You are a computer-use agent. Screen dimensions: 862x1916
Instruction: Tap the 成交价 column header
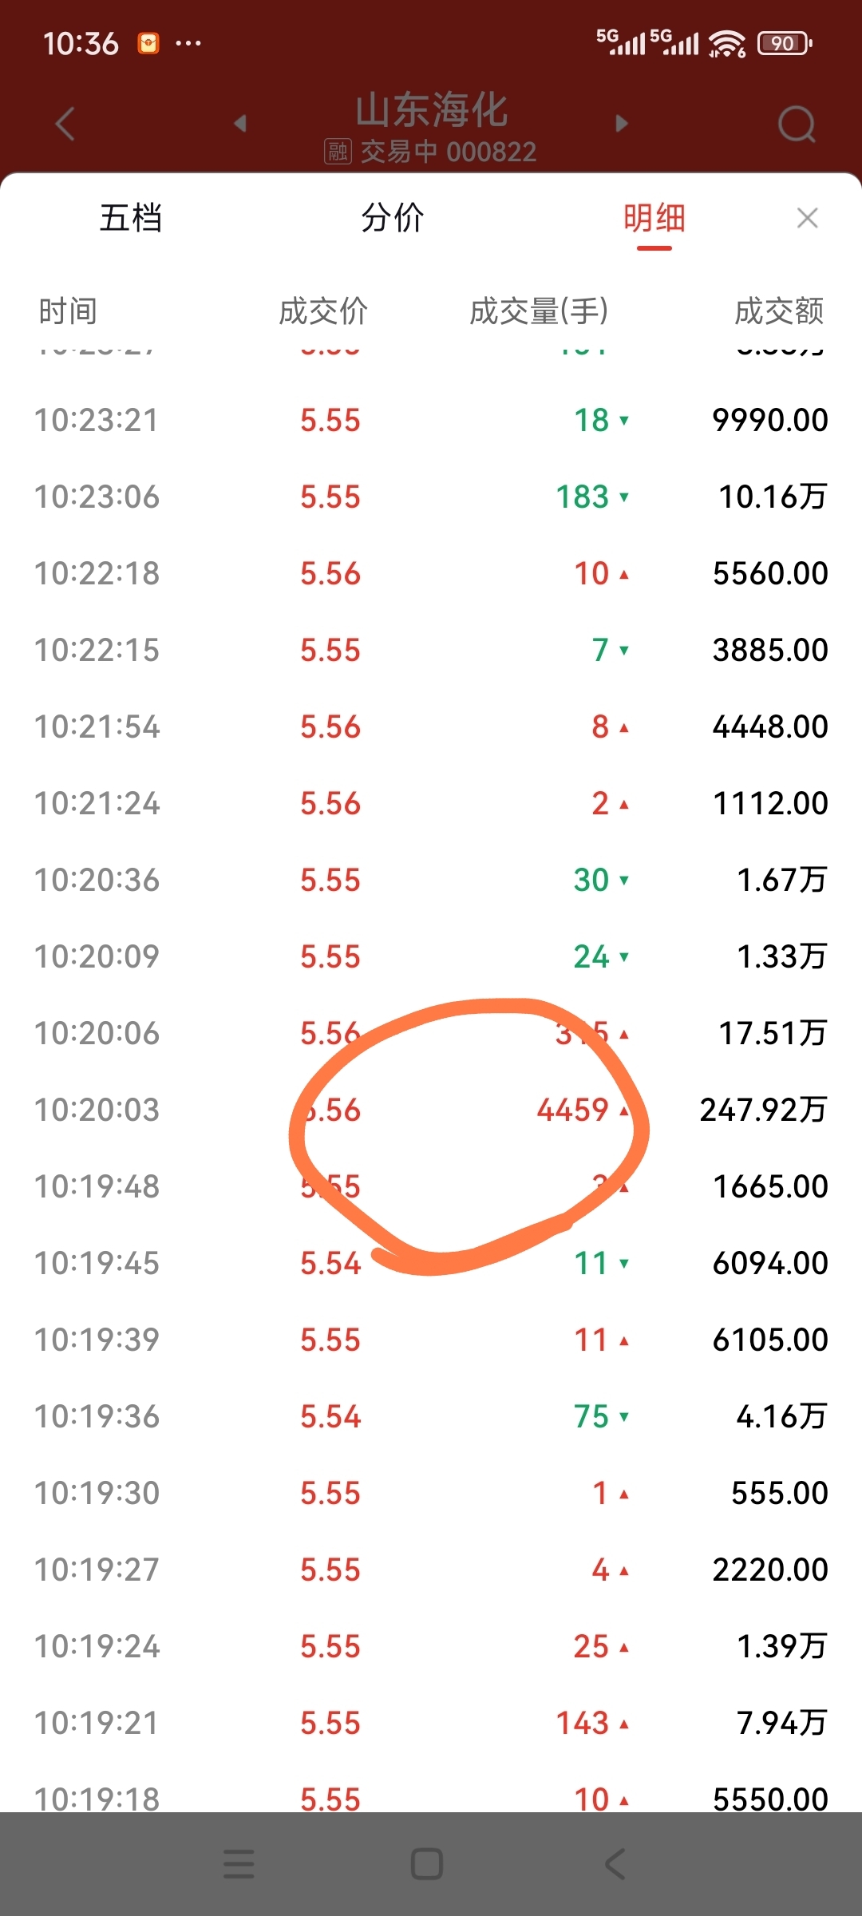(323, 311)
